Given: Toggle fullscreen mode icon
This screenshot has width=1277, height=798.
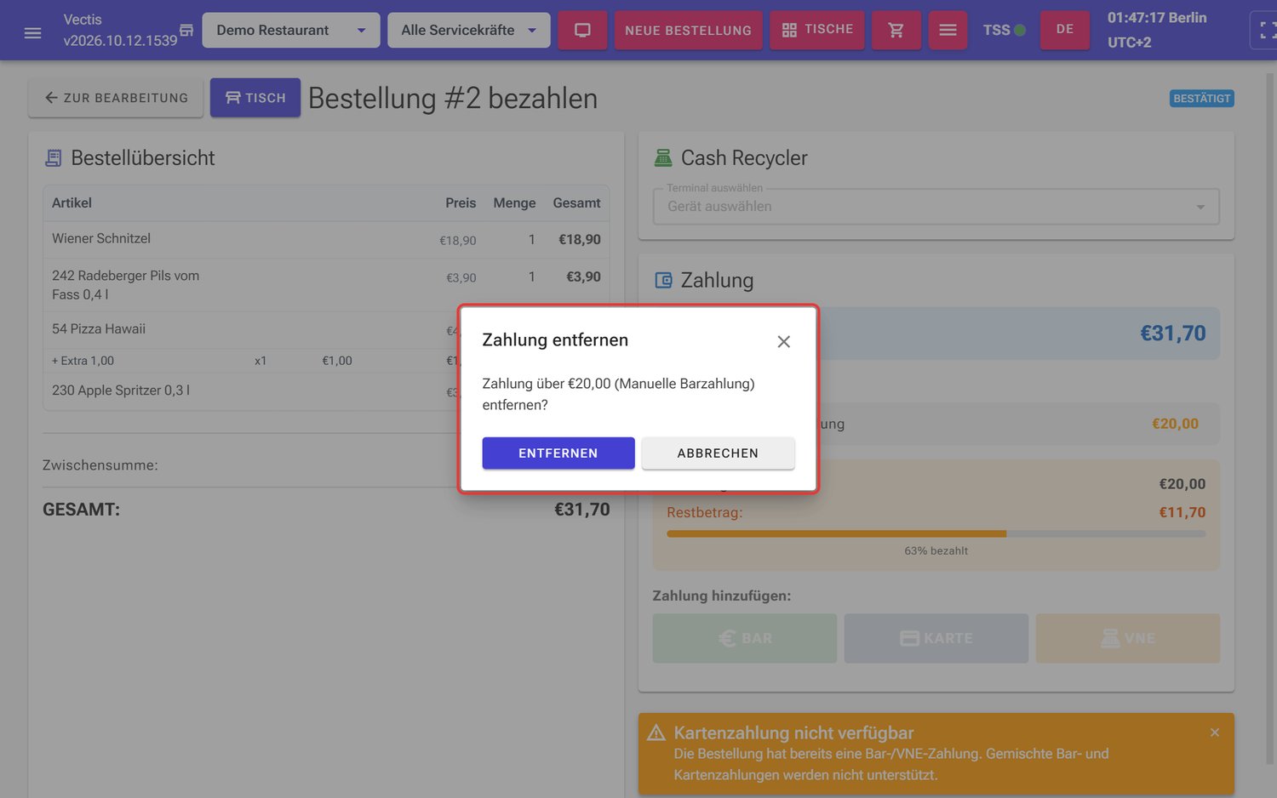Looking at the screenshot, I should coord(1265,31).
